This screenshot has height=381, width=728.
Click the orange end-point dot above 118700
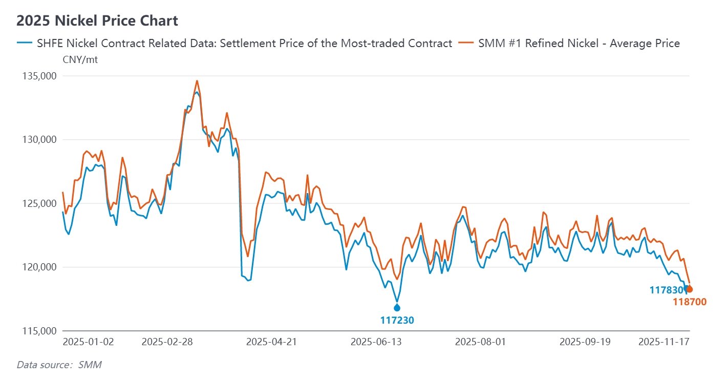coord(690,289)
